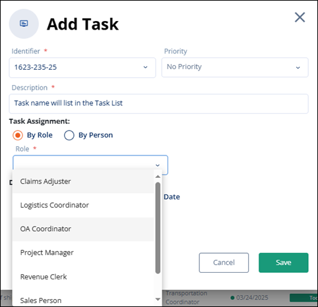
Task: Close the Add Task dialog
Action: (x=300, y=17)
